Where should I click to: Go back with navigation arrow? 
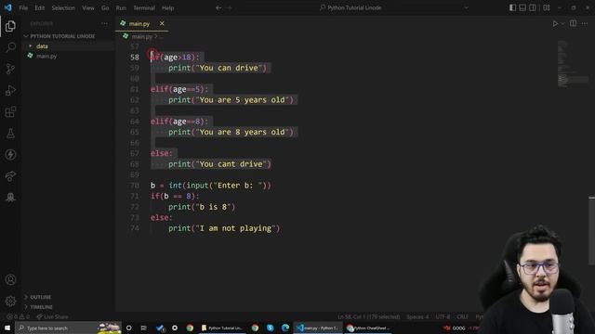click(x=218, y=7)
